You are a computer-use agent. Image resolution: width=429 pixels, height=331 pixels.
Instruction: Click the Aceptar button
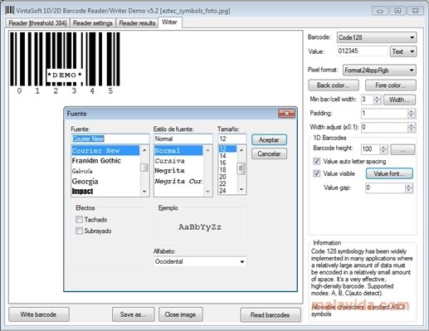pos(269,139)
